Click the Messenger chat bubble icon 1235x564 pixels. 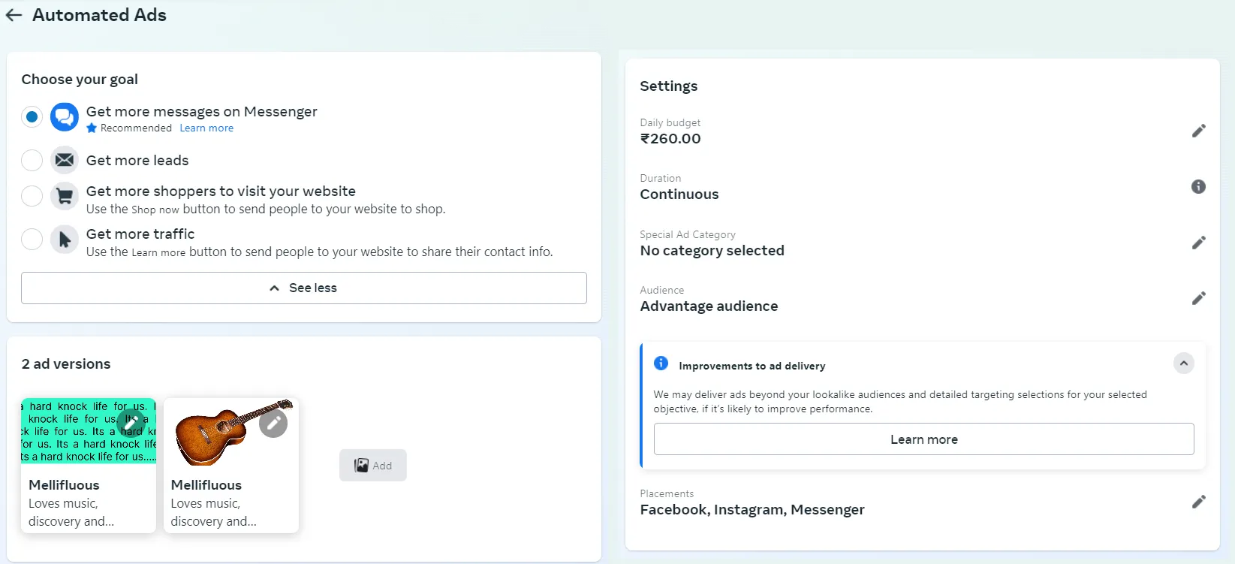click(64, 117)
